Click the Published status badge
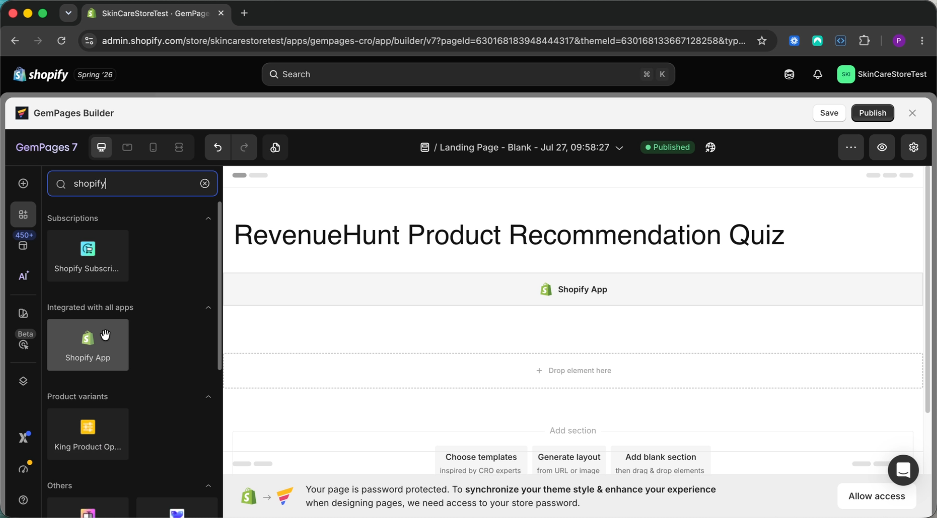 point(668,147)
